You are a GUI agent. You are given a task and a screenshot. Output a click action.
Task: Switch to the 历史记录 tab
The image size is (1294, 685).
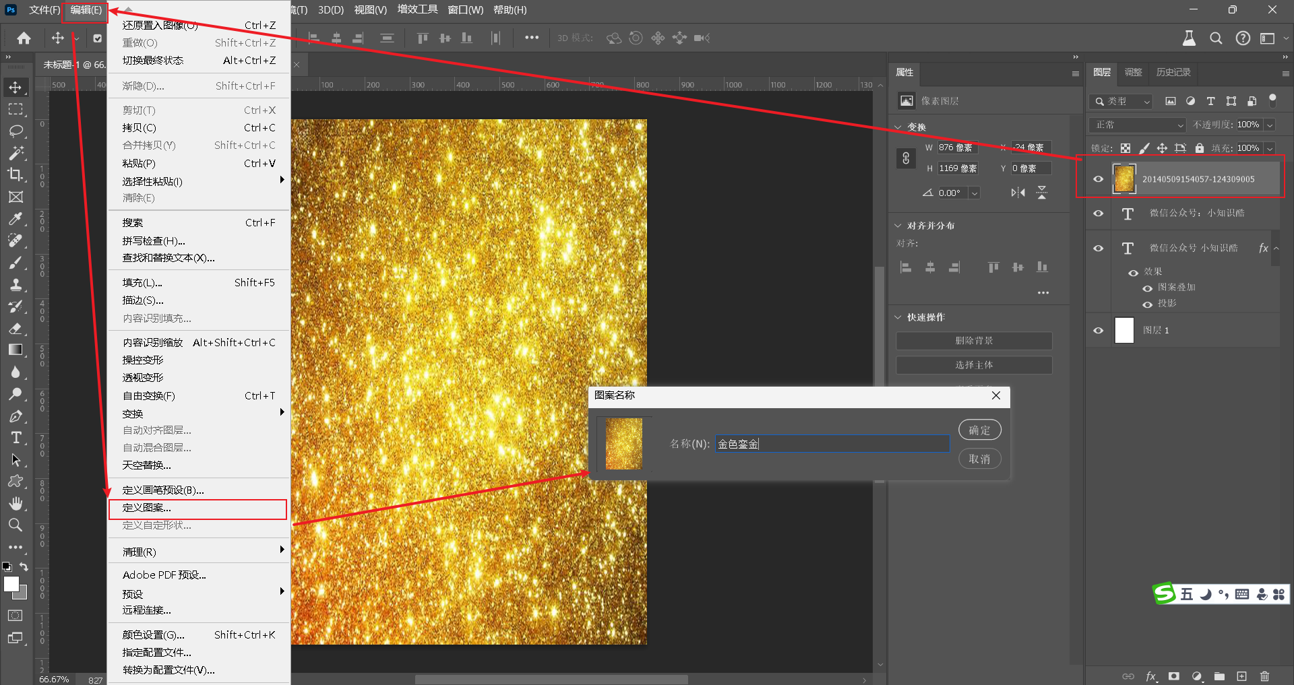pyautogui.click(x=1173, y=72)
